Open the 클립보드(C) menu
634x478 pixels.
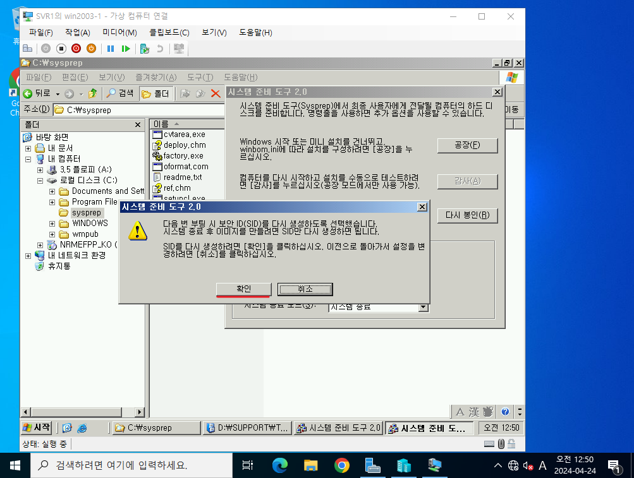coord(169,32)
